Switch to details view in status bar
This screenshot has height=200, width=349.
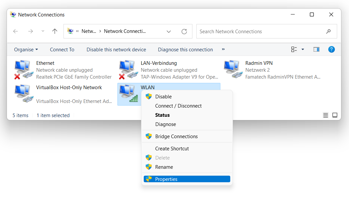coord(326,115)
